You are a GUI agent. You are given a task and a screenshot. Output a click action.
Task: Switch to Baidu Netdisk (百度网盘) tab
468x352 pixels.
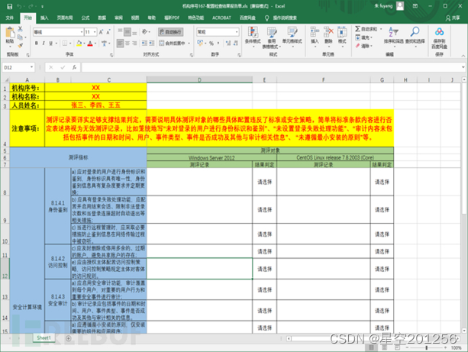tap(247, 18)
